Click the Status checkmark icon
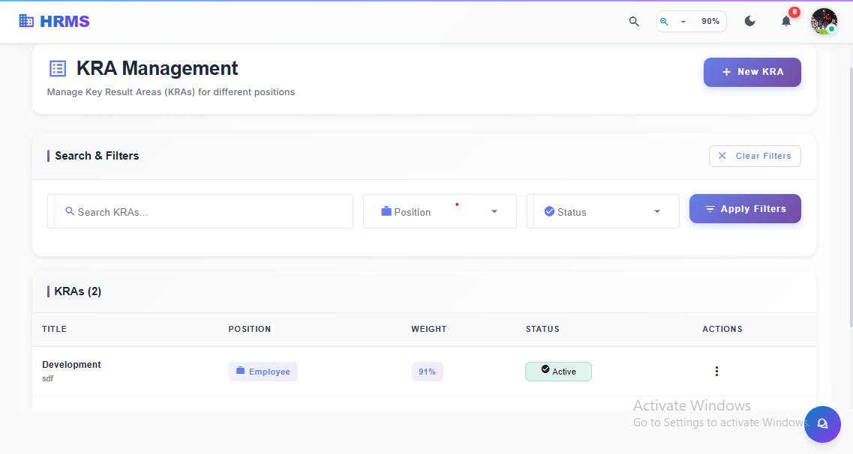The width and height of the screenshot is (853, 454). pyautogui.click(x=549, y=211)
